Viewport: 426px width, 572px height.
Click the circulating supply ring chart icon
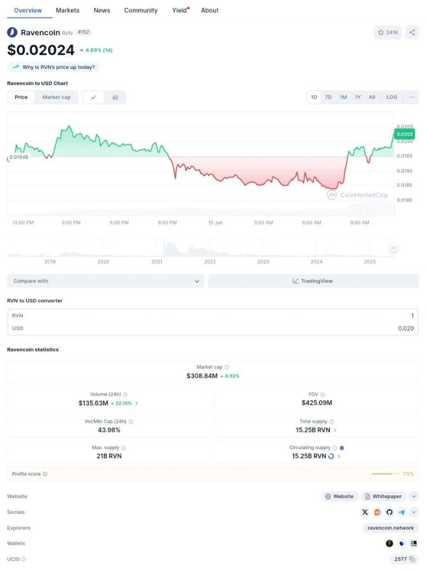pos(331,456)
